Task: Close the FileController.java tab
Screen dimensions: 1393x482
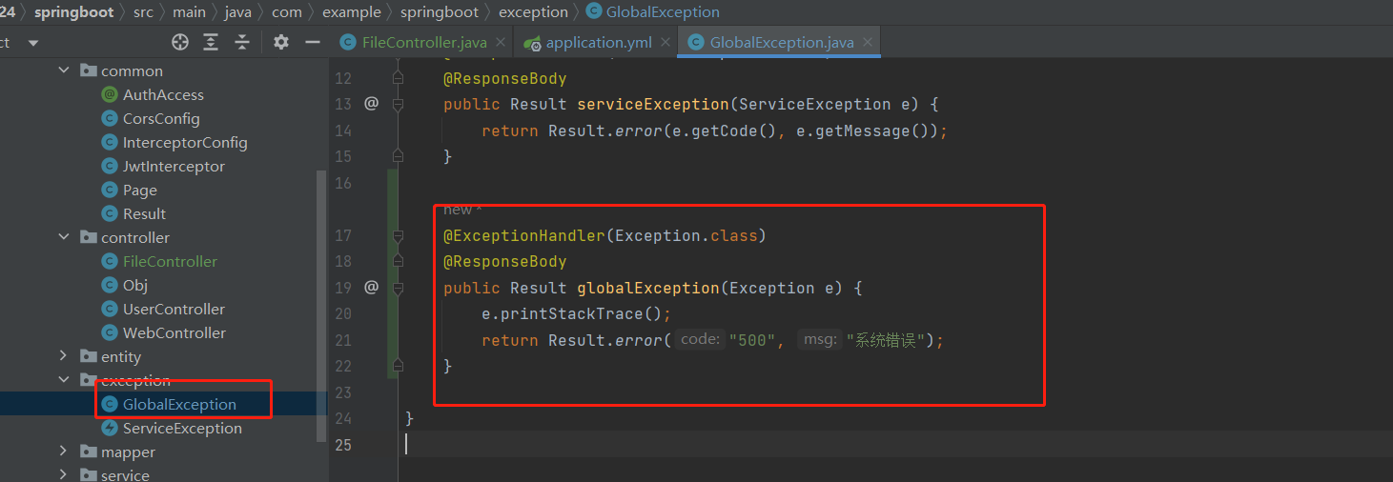Action: point(501,43)
